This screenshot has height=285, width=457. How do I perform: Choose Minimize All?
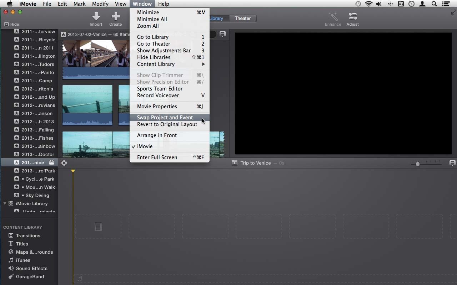(x=170, y=19)
